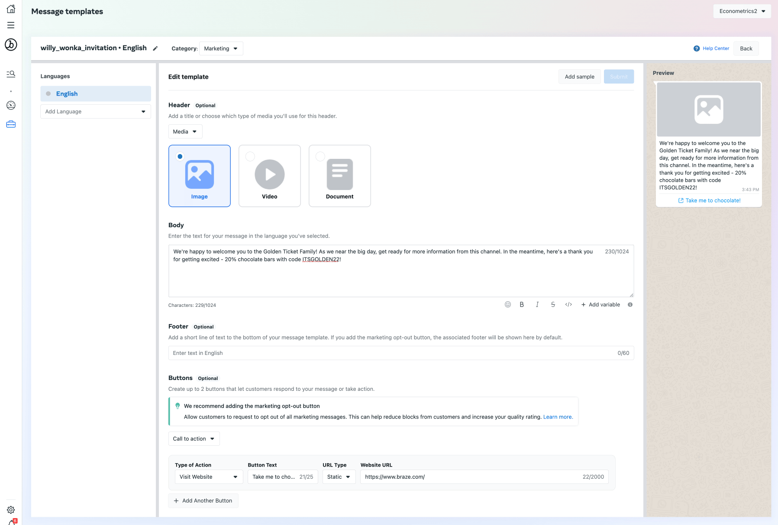Viewport: 778px width, 525px height.
Task: Click the Image header card picture icon
Action: (200, 174)
